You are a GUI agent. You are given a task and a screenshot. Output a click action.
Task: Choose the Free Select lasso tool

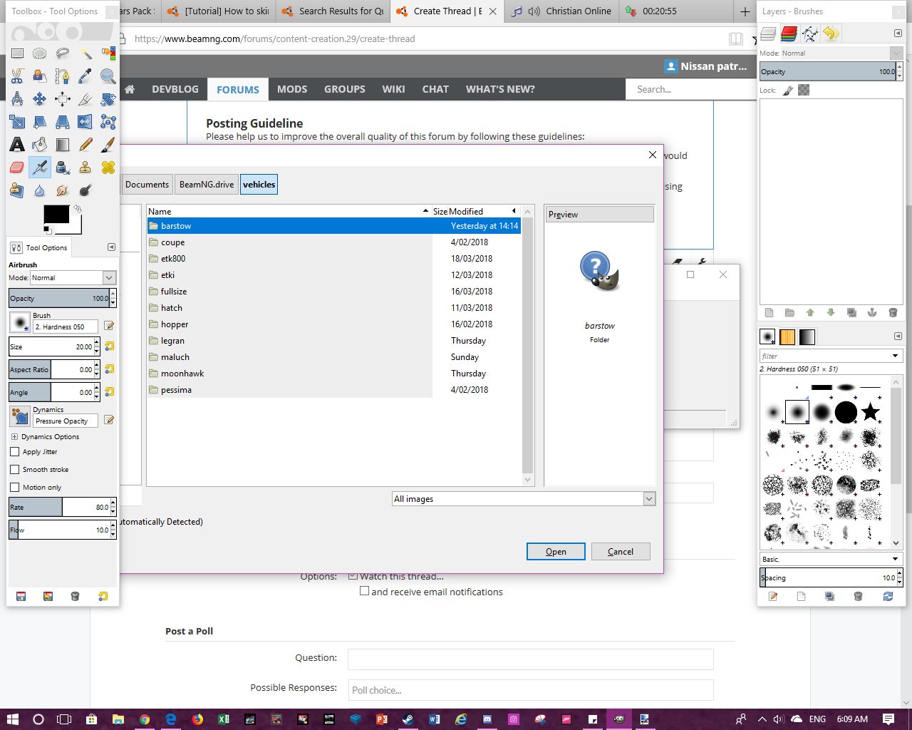[x=63, y=53]
